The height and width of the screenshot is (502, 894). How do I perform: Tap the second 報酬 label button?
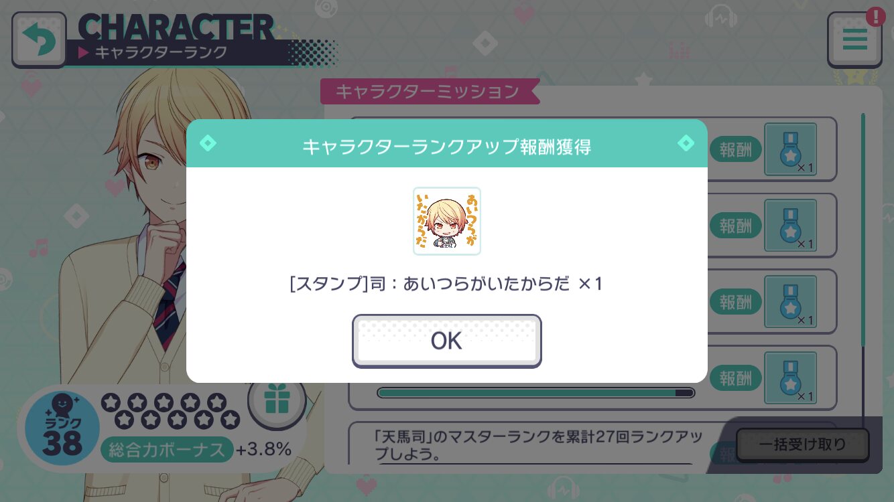tap(736, 226)
